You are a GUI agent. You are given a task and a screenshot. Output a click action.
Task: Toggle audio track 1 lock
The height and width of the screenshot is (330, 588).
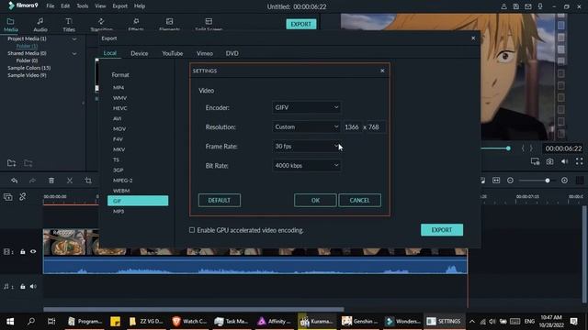(x=22, y=287)
